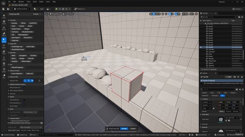This screenshot has width=245, height=137.
Task: Toggle the Gizmo Visible checkbox
Action: click(24, 106)
